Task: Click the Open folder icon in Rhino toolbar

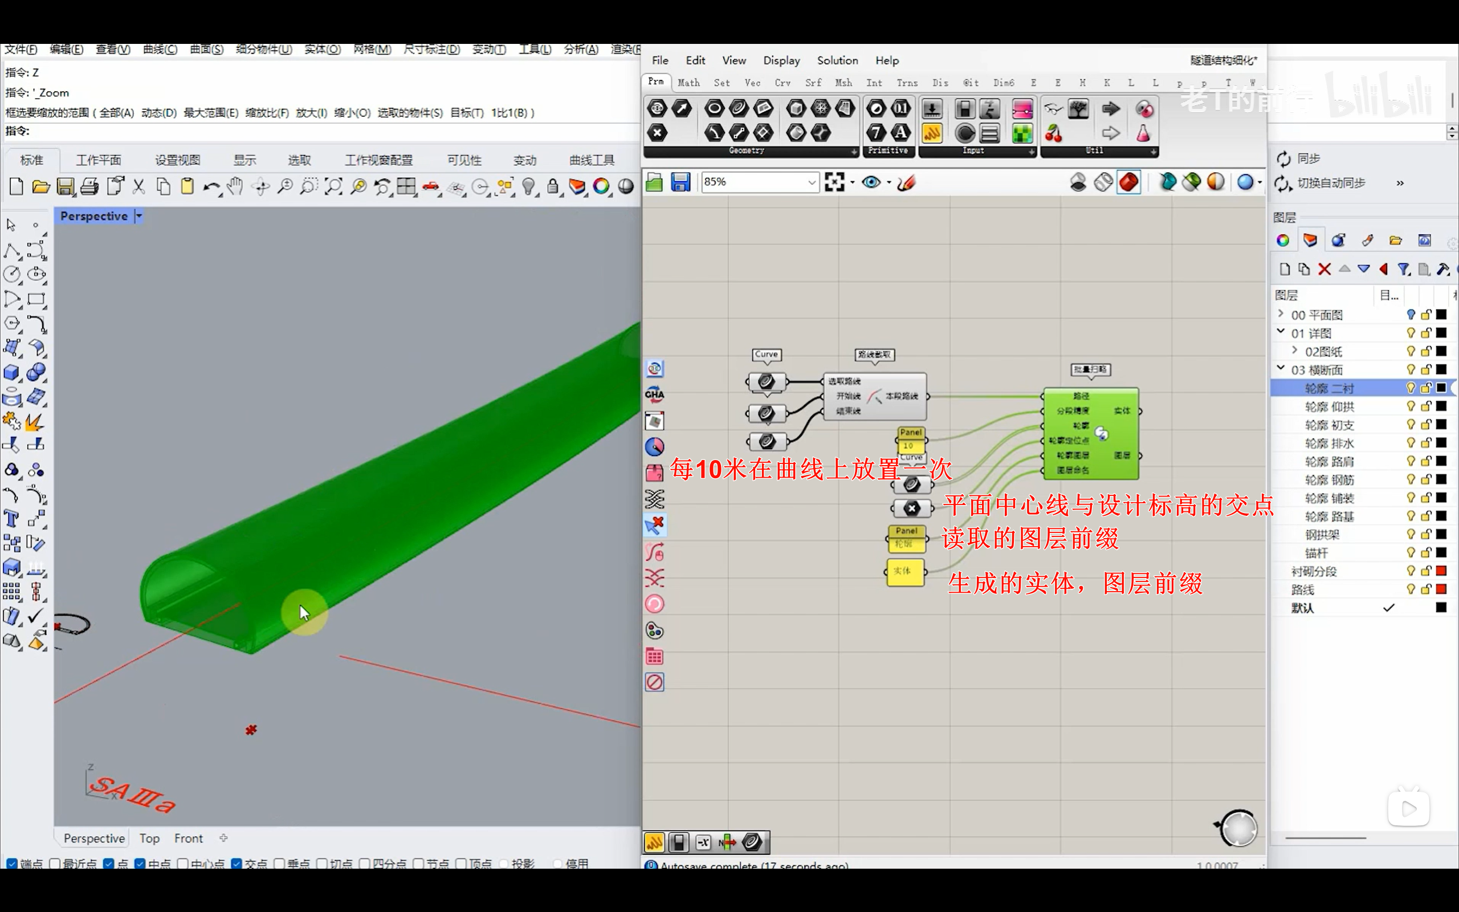Action: 40,186
